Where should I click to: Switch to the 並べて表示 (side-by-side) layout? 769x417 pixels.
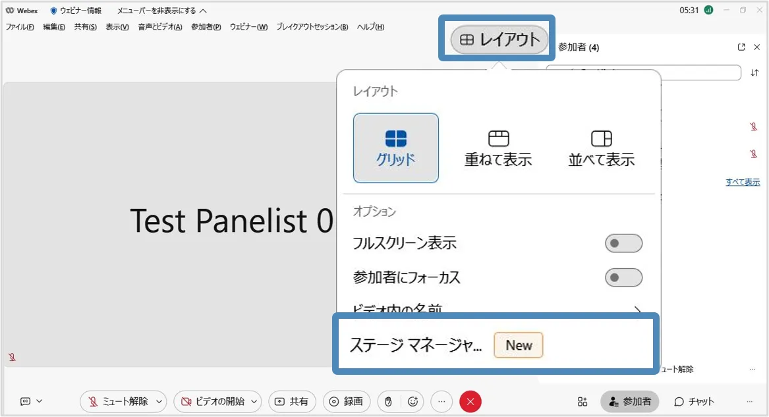pos(601,148)
